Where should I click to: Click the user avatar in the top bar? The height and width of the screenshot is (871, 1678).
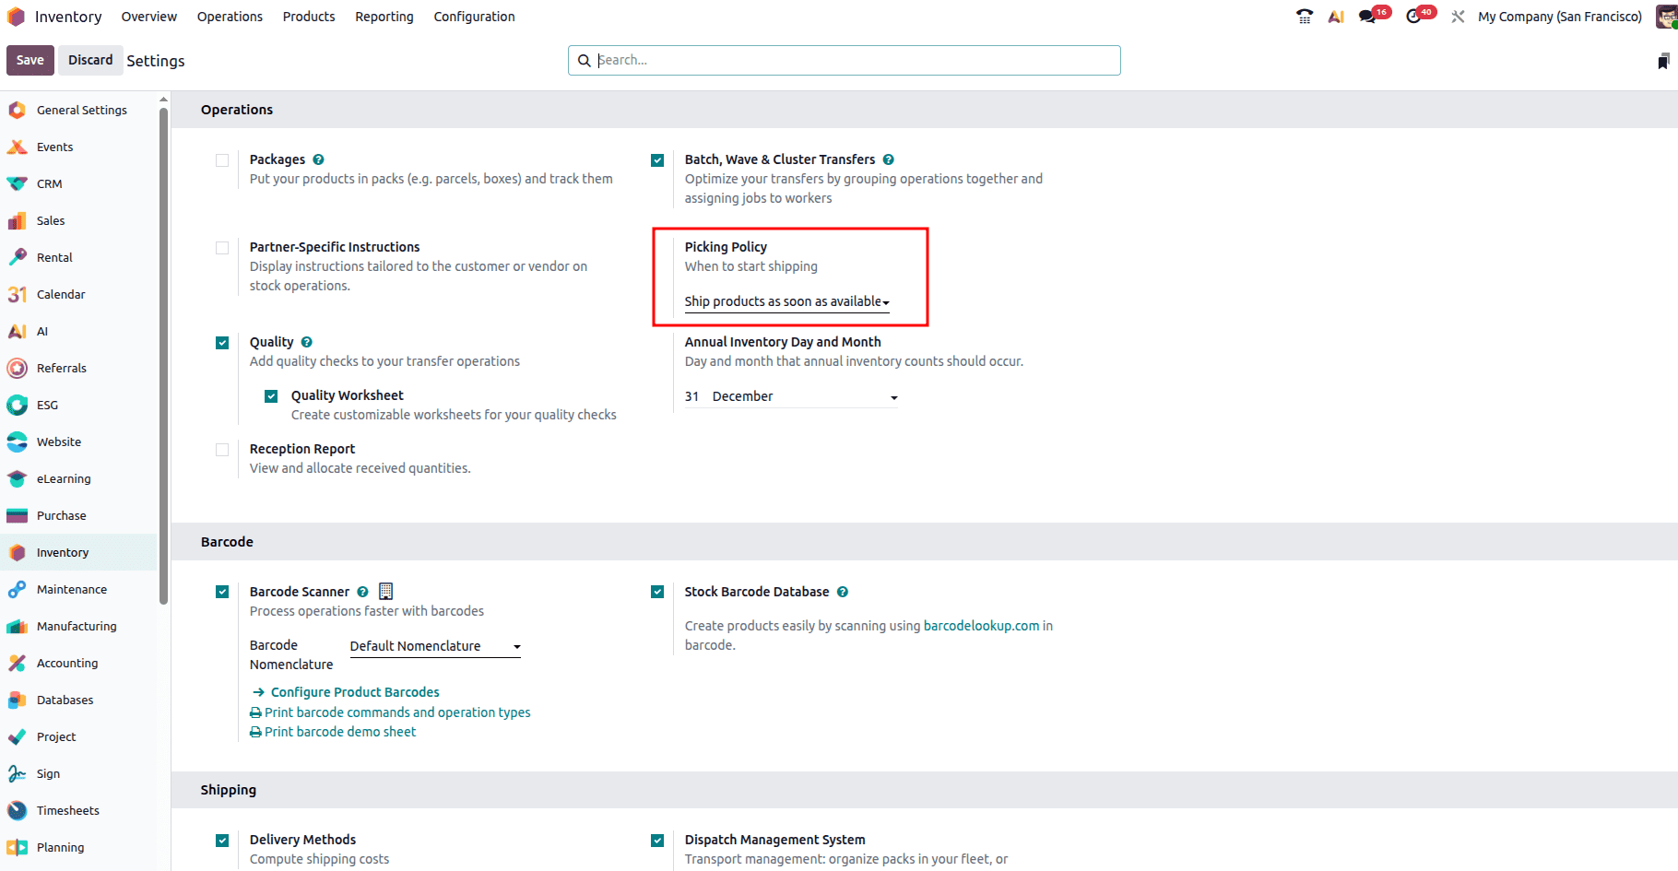click(1667, 17)
